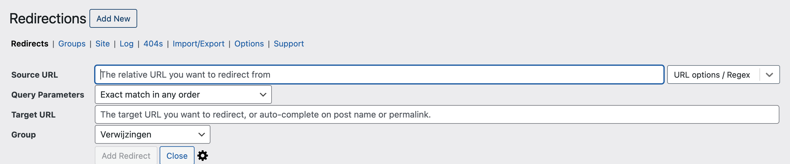Click the Add New button

[x=113, y=18]
